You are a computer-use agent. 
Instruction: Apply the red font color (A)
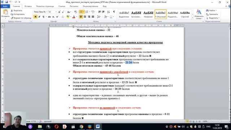74,17
